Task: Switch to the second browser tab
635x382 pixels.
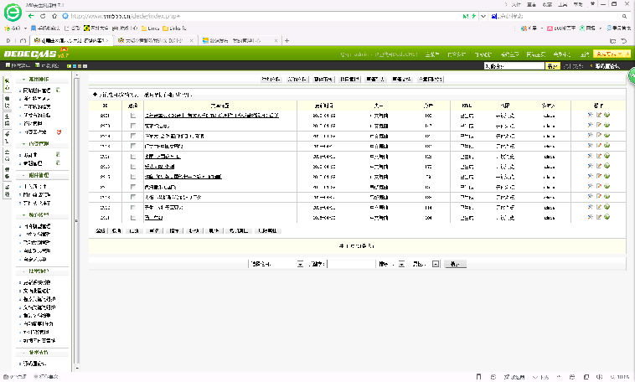Action: tap(154, 40)
